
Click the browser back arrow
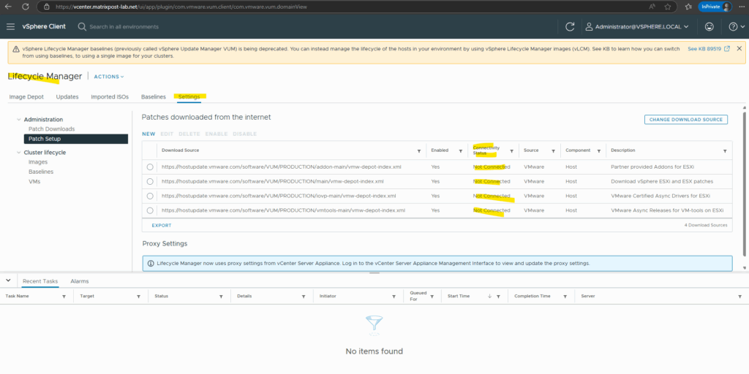pos(8,7)
